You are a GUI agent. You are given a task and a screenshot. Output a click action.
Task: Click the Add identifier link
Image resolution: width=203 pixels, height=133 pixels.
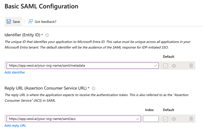click(15, 72)
